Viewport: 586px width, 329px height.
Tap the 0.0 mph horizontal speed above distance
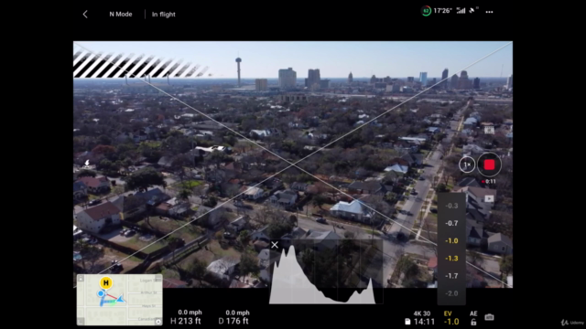pyautogui.click(x=237, y=313)
